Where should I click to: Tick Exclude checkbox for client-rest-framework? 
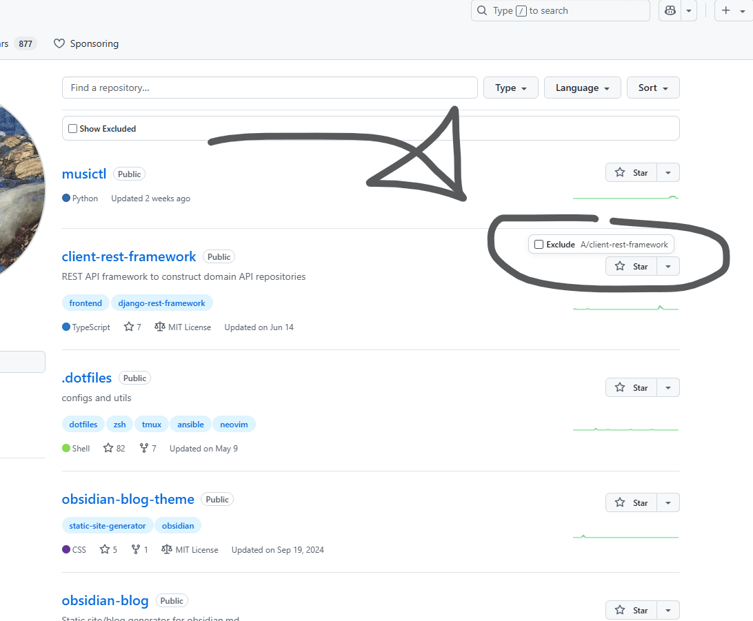(x=539, y=244)
